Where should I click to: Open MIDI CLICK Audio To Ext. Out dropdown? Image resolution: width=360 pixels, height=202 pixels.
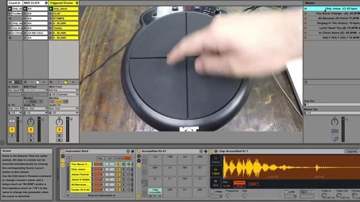pyautogui.click(x=35, y=108)
